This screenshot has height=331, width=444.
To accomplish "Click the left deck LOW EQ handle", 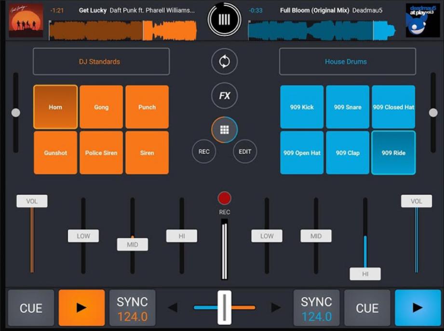I will point(83,236).
